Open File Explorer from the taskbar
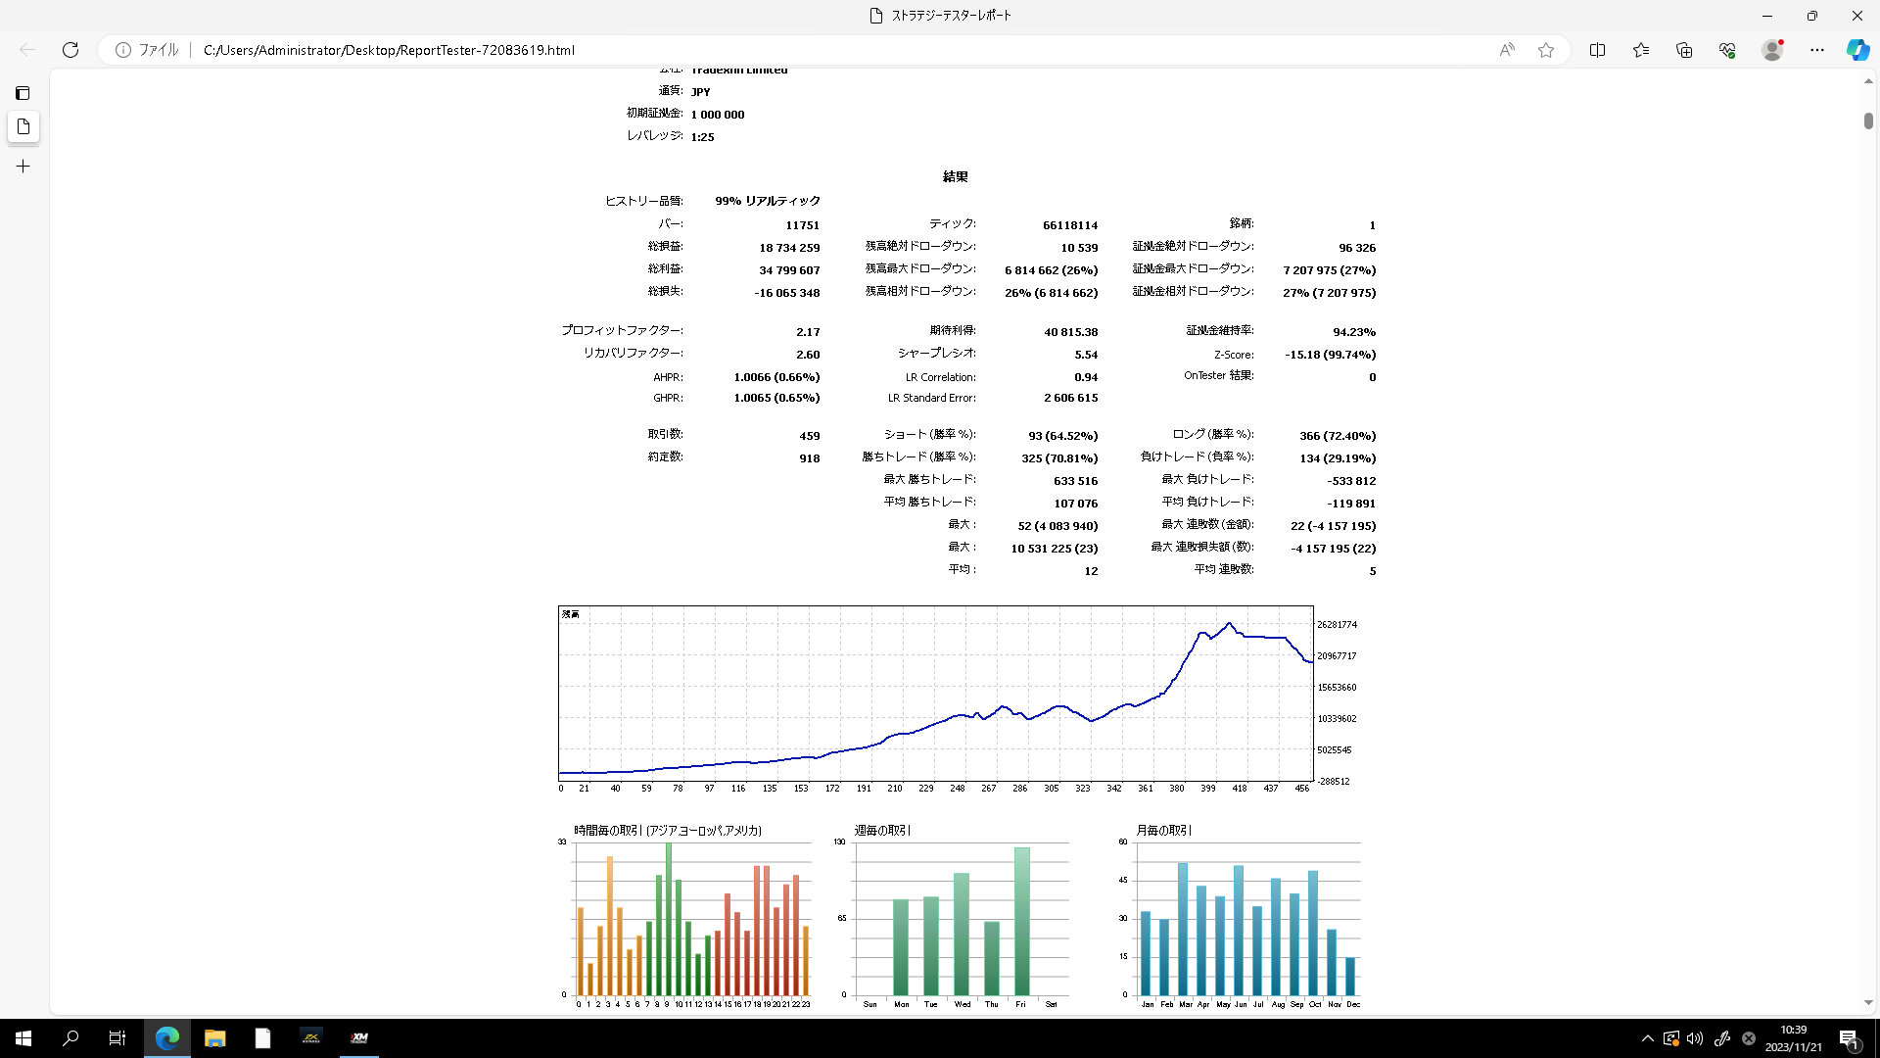Viewport: 1880px width, 1058px height. [214, 1038]
